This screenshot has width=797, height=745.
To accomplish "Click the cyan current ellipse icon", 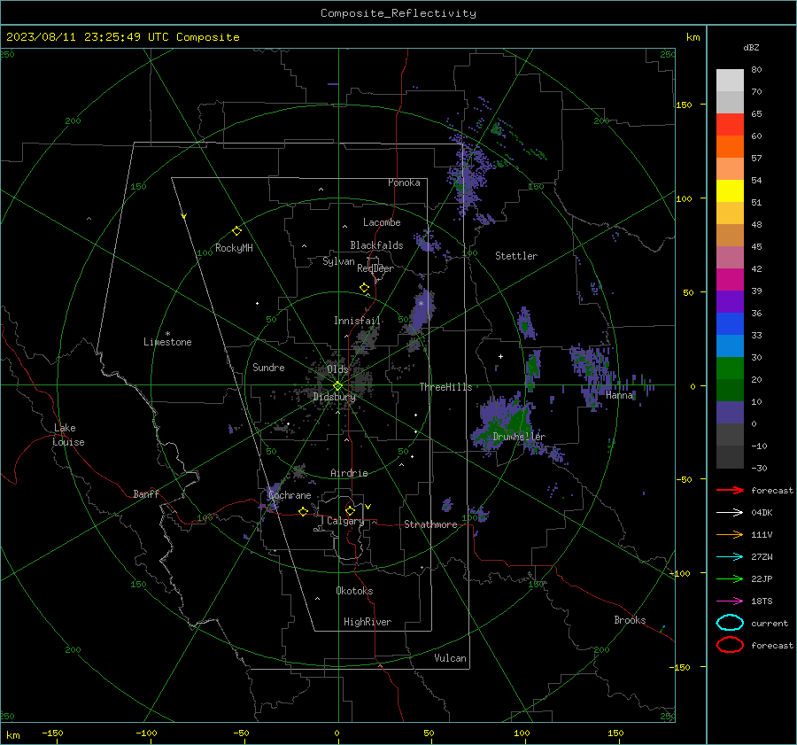I will [730, 623].
